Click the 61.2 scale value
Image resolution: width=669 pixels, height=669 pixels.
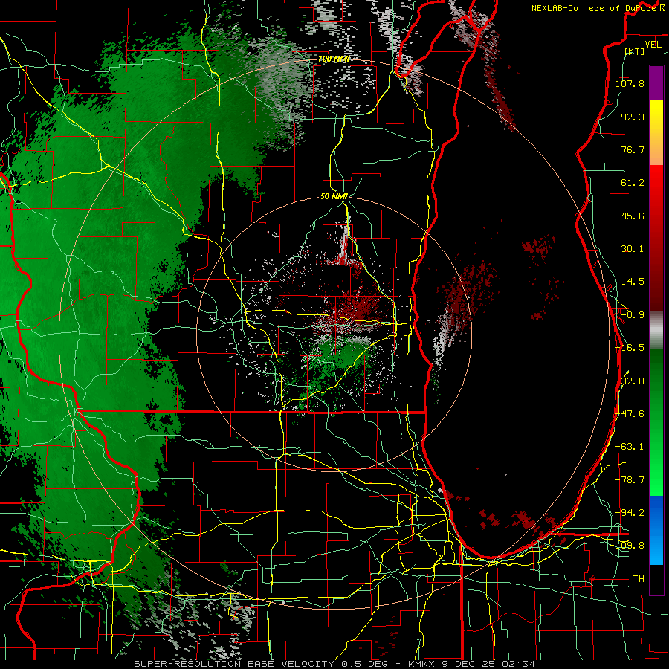click(x=633, y=183)
